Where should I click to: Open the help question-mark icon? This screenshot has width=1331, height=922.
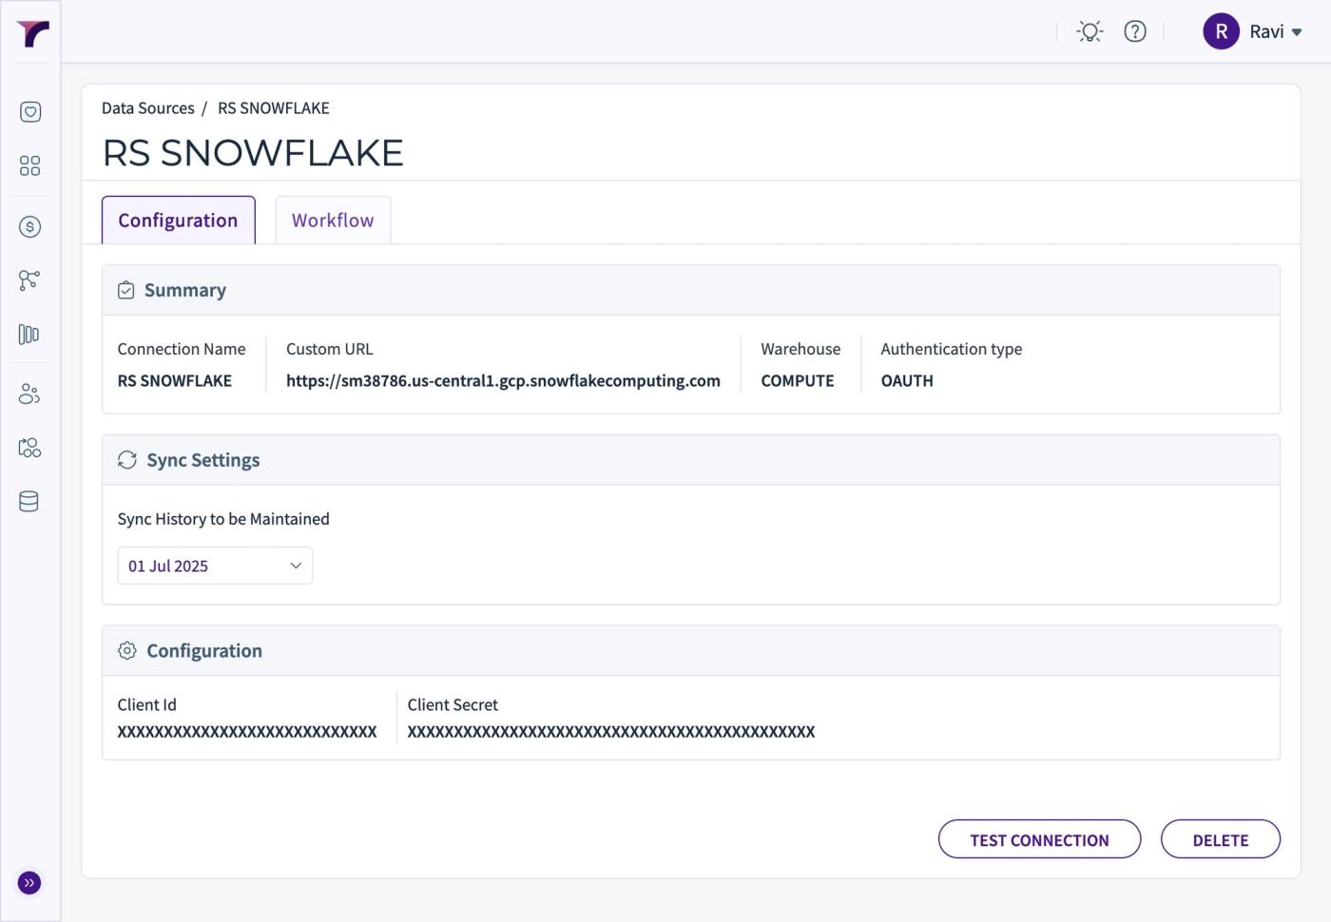1135,31
